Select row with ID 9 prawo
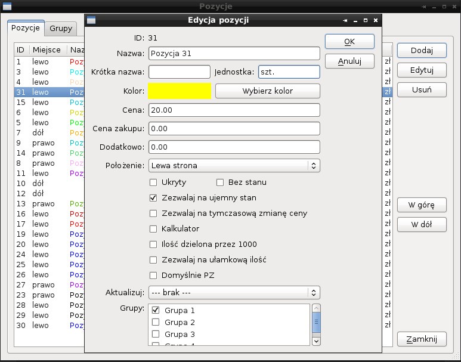 (49, 143)
